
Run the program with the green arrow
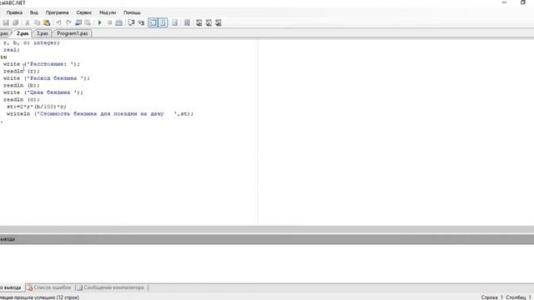(x=100, y=22)
